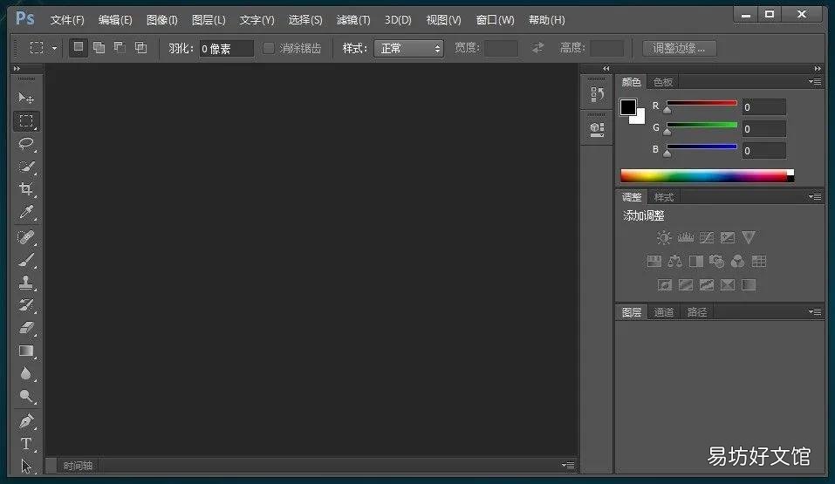Open the History panel icon
This screenshot has width=835, height=484.
click(597, 95)
